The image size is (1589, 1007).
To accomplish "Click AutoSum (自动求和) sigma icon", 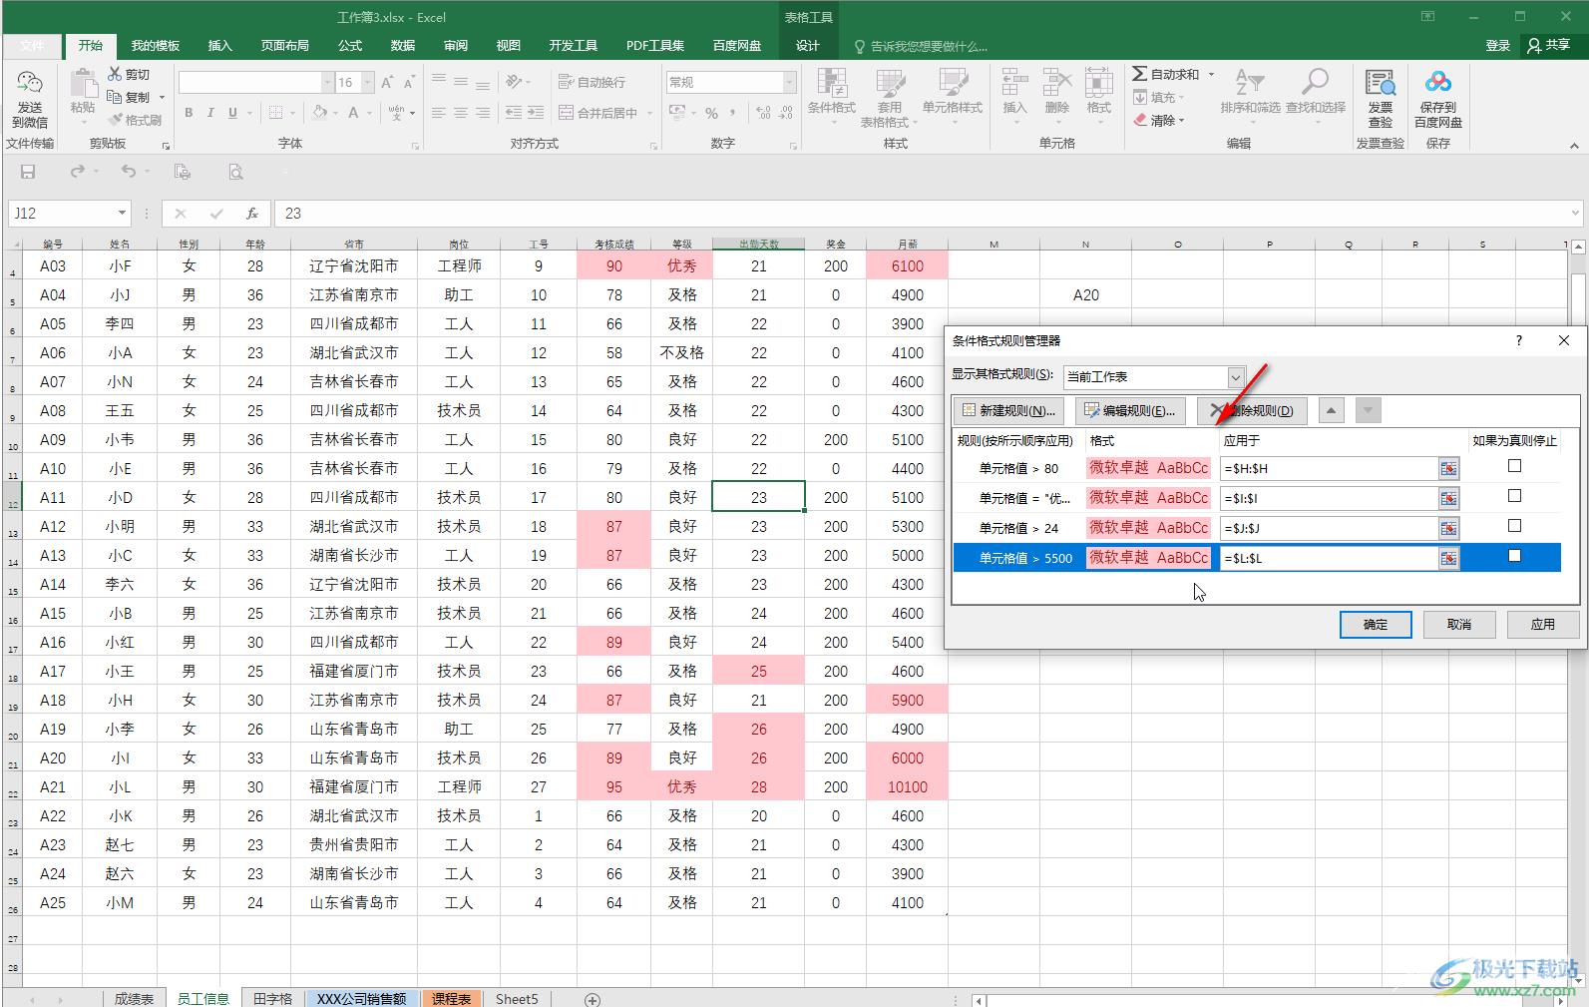I will pos(1139,74).
